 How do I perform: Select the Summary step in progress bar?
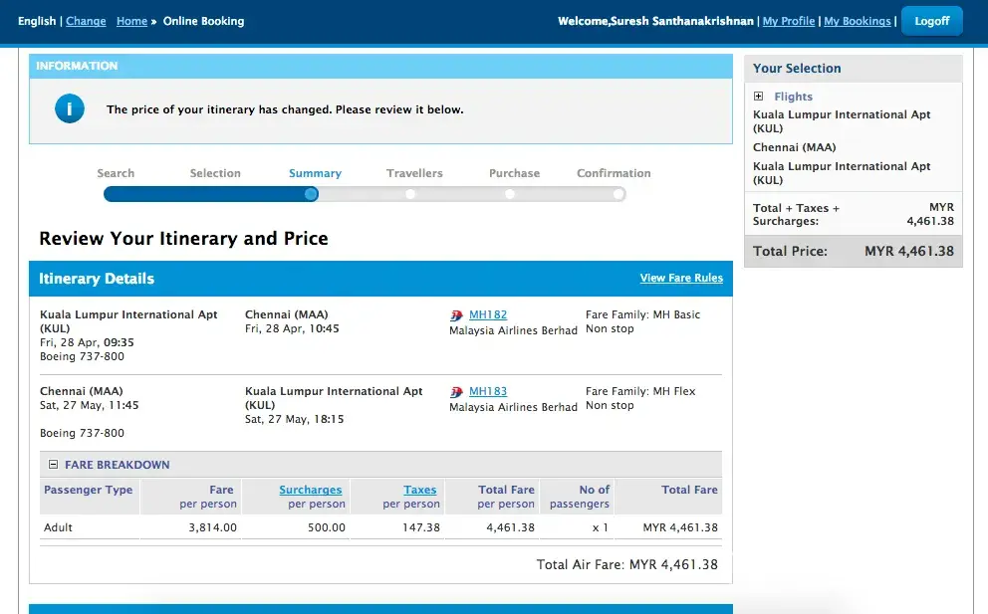(x=312, y=194)
